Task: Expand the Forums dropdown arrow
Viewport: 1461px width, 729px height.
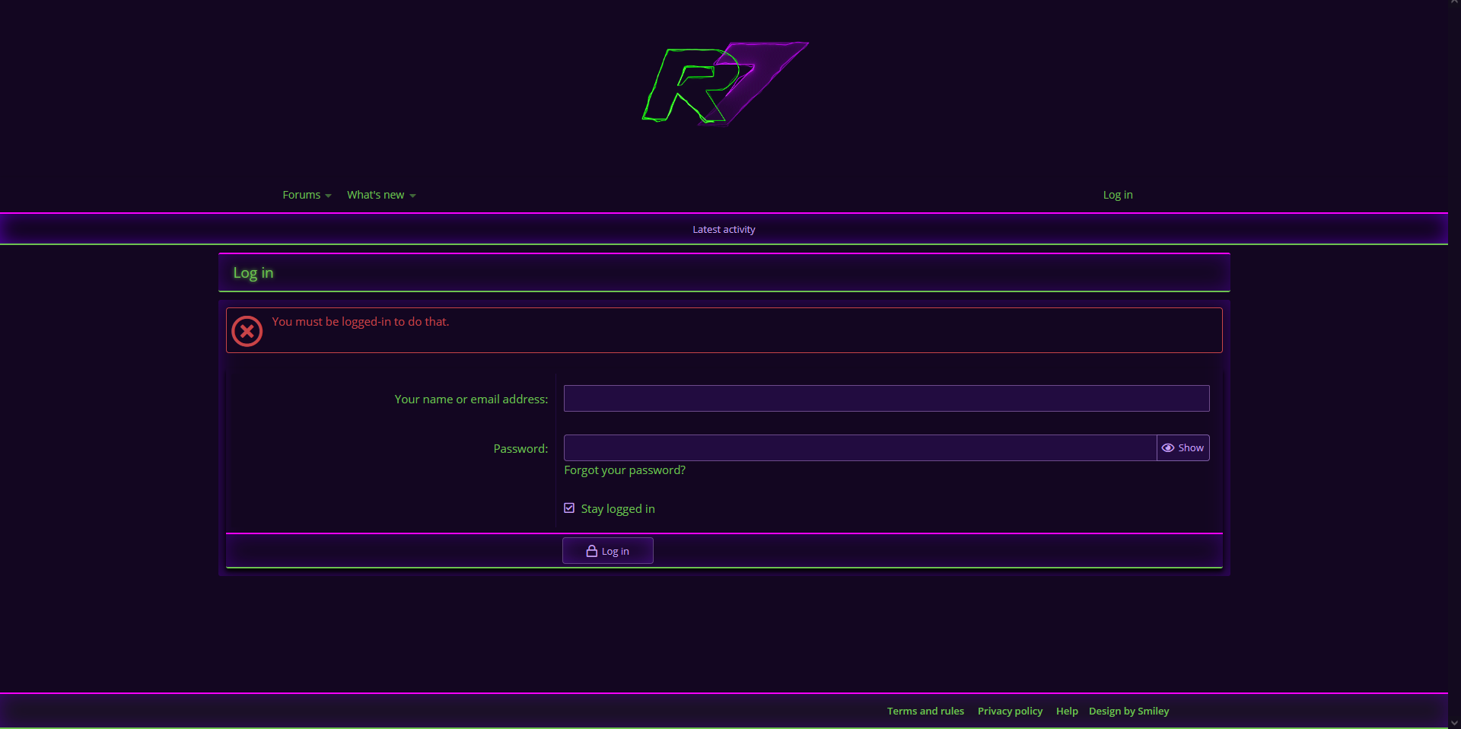Action: 328,196
